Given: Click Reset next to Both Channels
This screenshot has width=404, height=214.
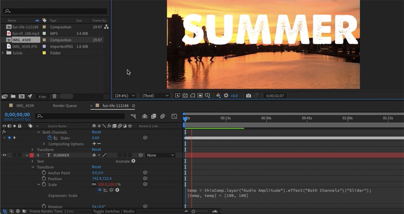Looking at the screenshot, I should click(x=96, y=132).
